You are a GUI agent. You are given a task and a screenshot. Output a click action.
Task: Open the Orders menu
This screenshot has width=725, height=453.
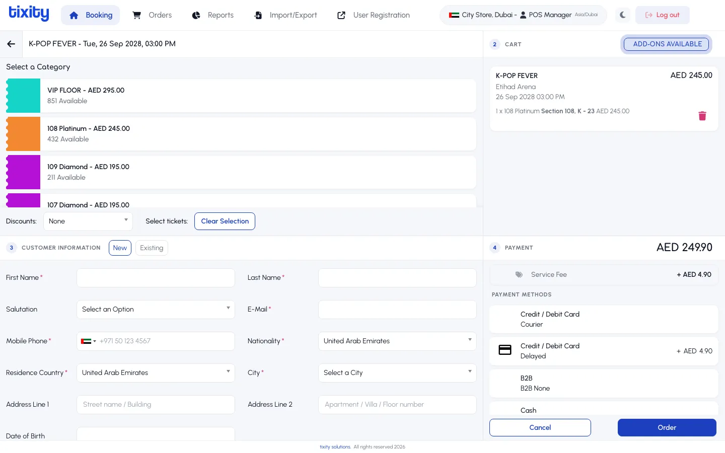(152, 15)
